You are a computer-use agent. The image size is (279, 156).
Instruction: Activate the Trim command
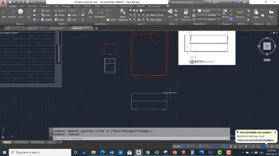click(x=71, y=10)
